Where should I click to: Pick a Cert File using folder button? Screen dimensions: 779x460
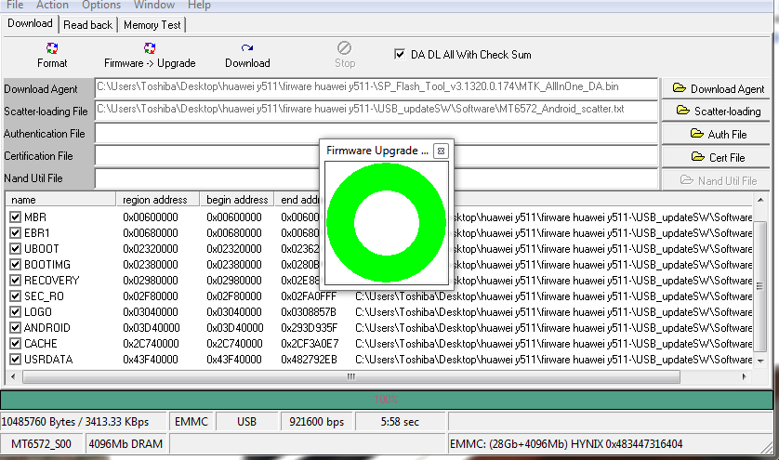tap(719, 158)
